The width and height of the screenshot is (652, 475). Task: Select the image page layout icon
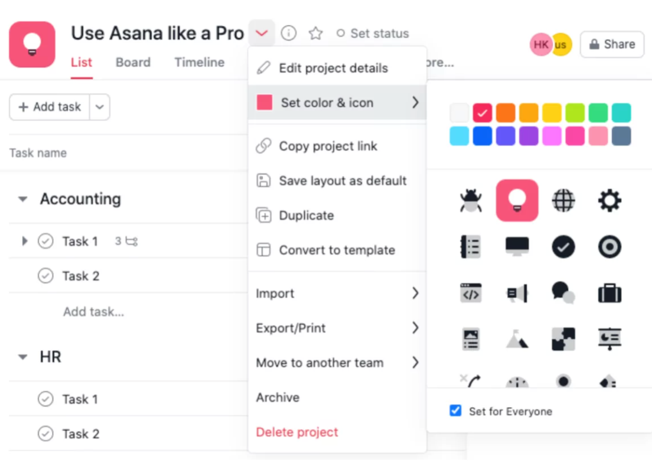[x=471, y=339]
